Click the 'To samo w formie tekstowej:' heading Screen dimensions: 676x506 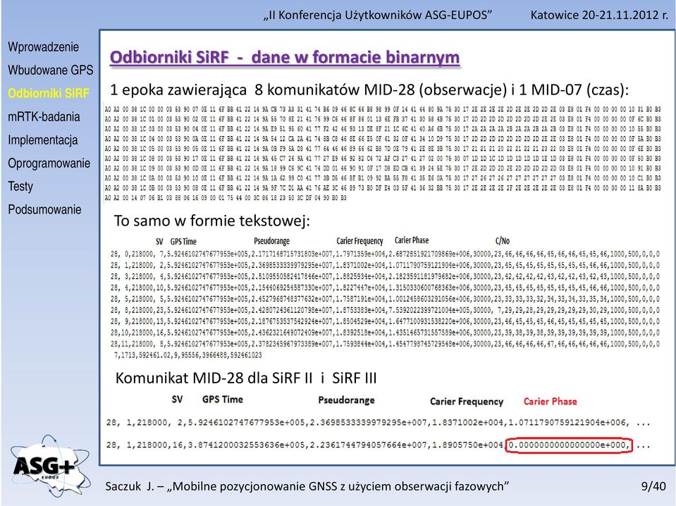tap(211, 221)
